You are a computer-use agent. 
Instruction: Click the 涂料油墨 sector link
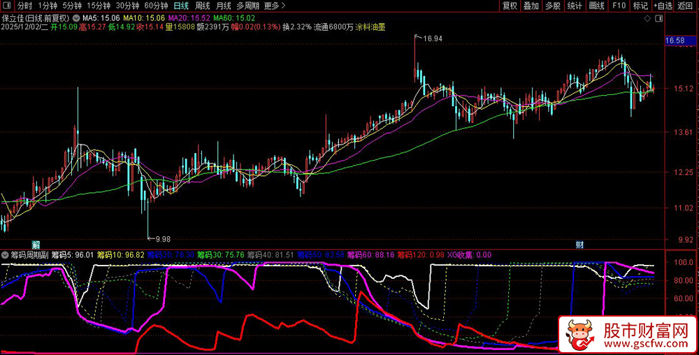pyautogui.click(x=370, y=27)
